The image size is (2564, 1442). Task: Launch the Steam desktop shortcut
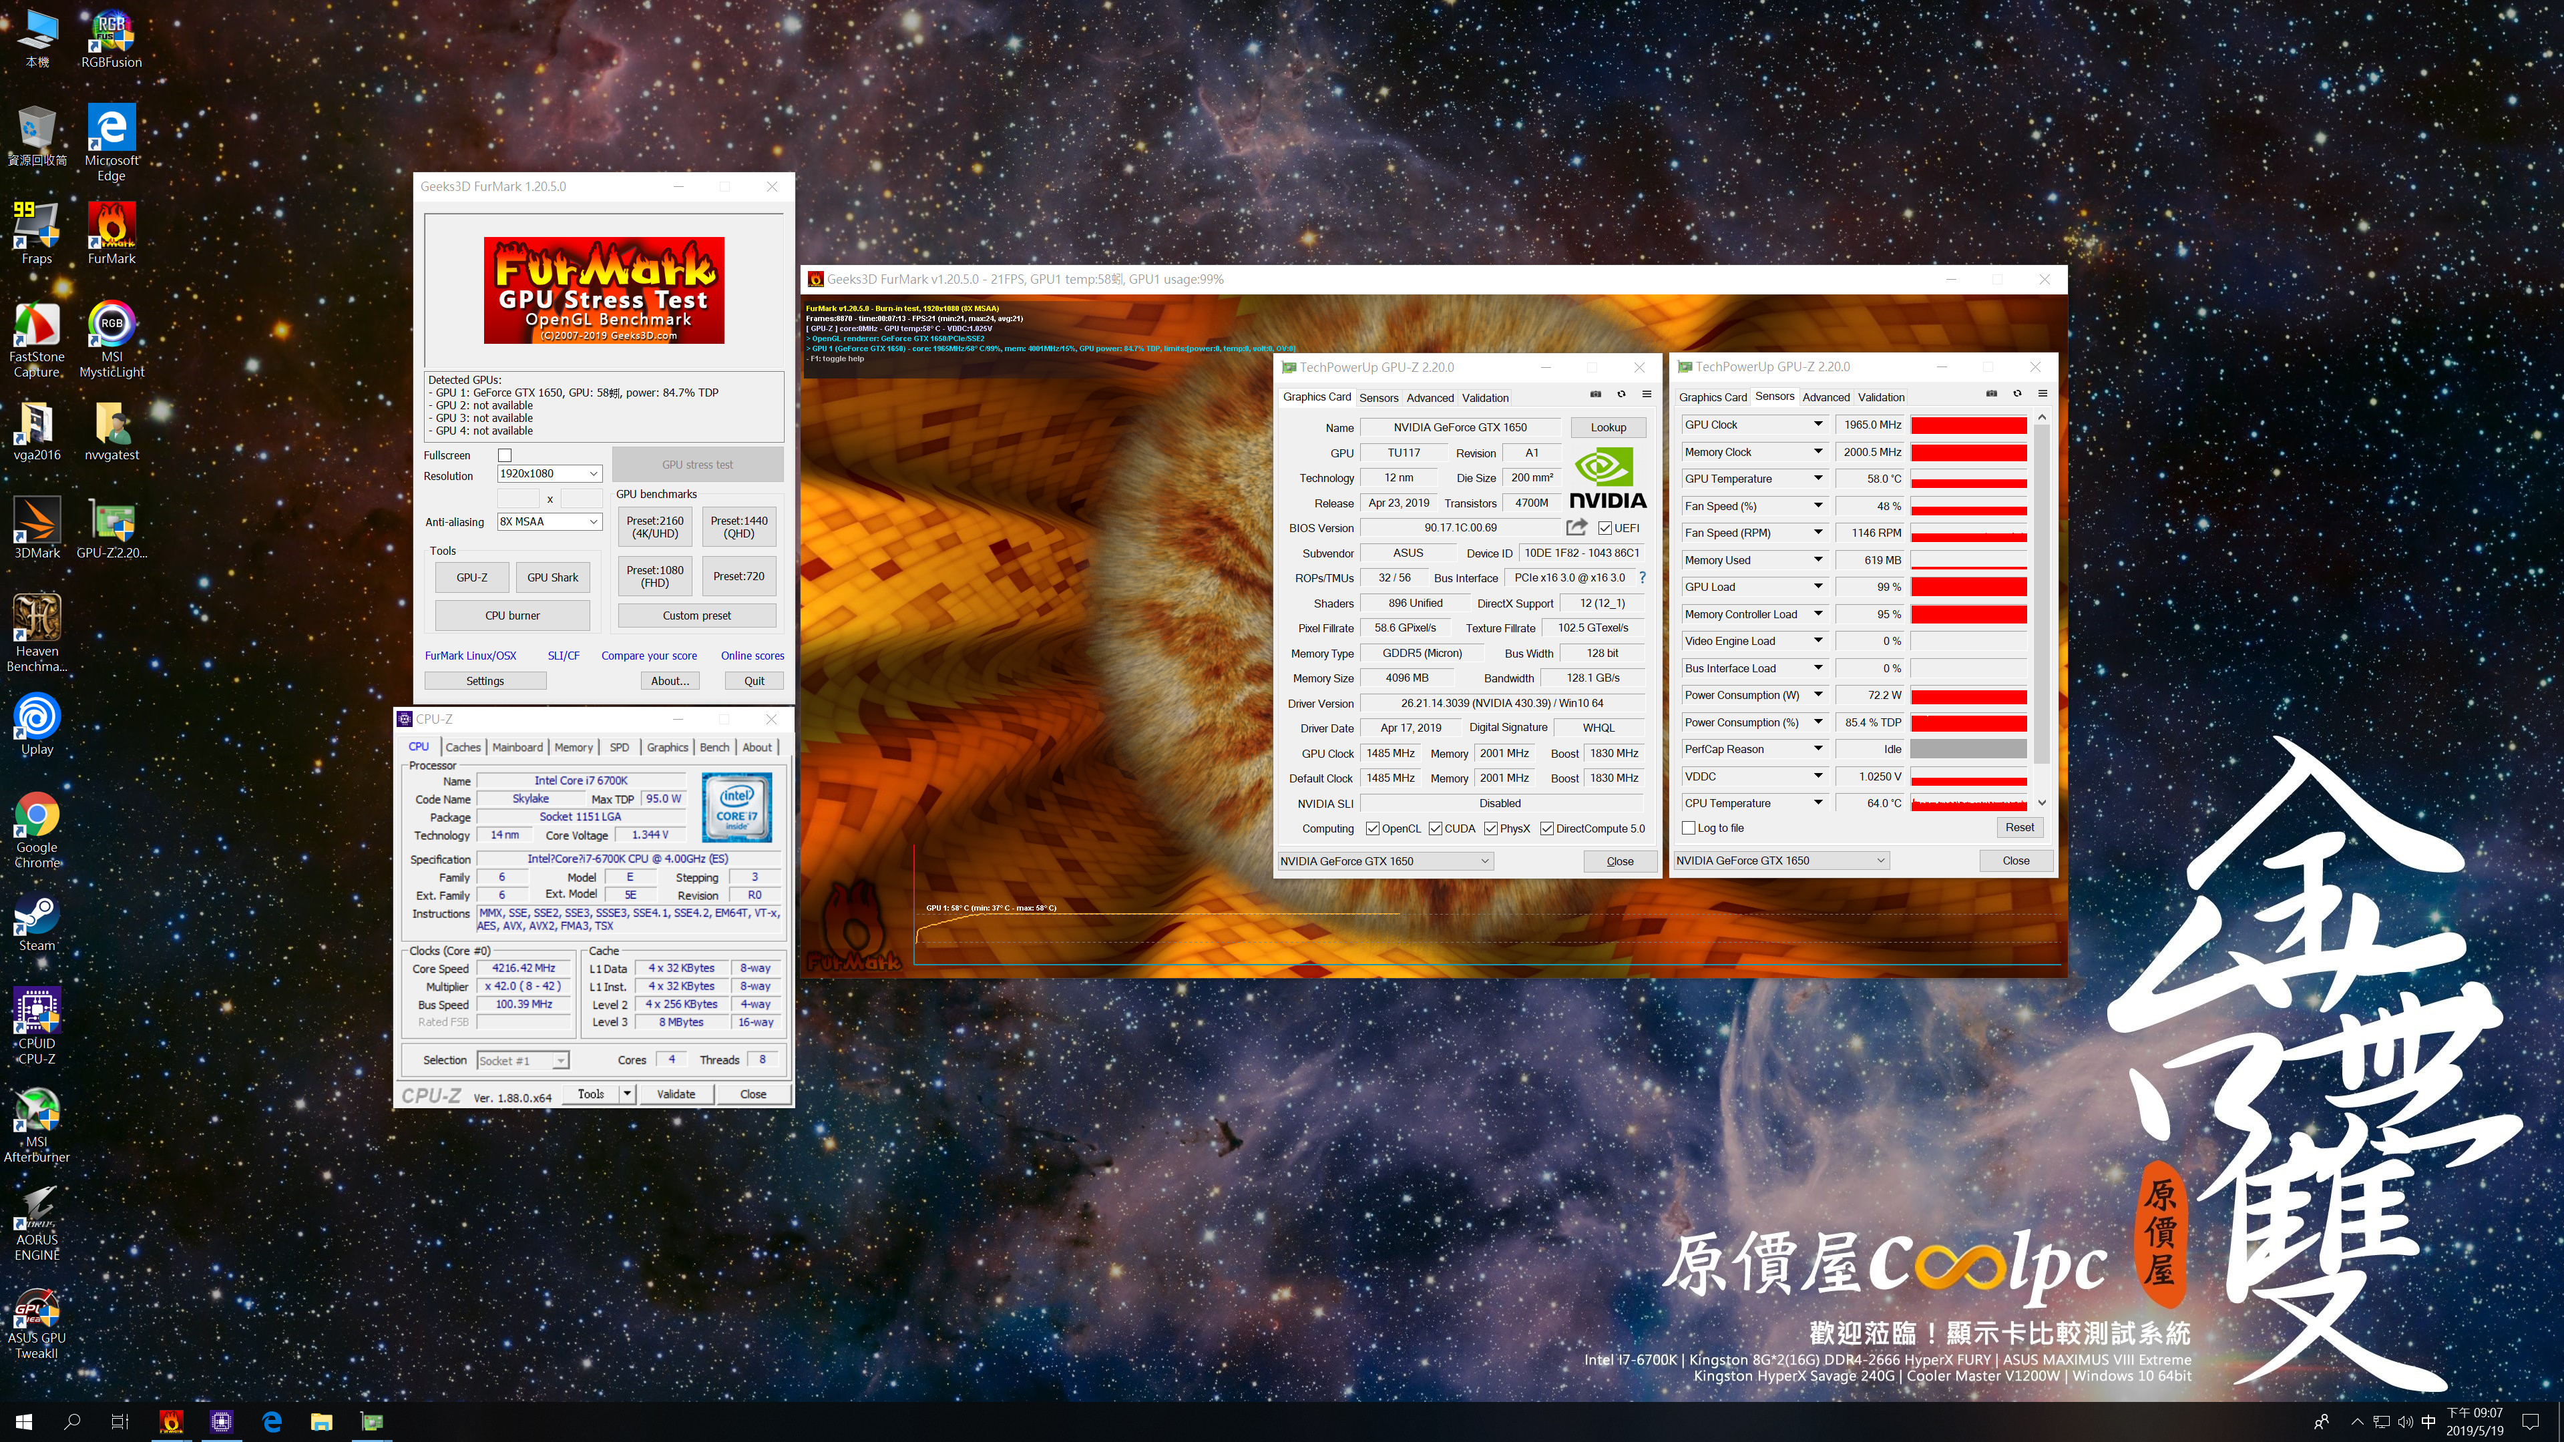[x=37, y=921]
